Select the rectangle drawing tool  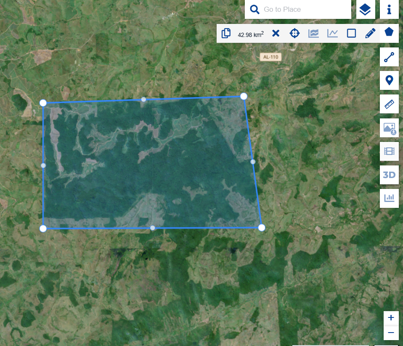(351, 33)
